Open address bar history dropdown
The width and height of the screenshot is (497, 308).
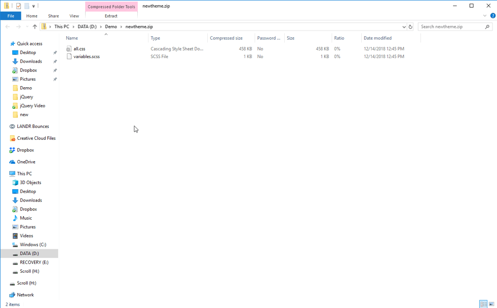point(404,27)
